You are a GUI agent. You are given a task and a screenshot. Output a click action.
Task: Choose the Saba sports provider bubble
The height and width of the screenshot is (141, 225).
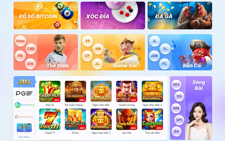(x=20, y=41)
